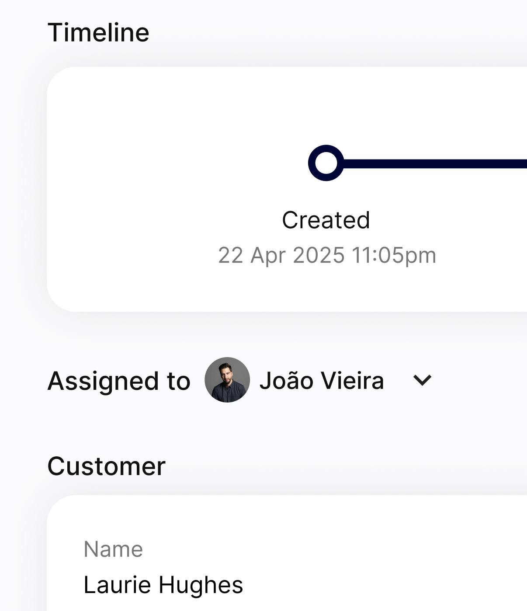527x611 pixels.
Task: Click João Vieira's avatar photo
Action: (x=227, y=380)
